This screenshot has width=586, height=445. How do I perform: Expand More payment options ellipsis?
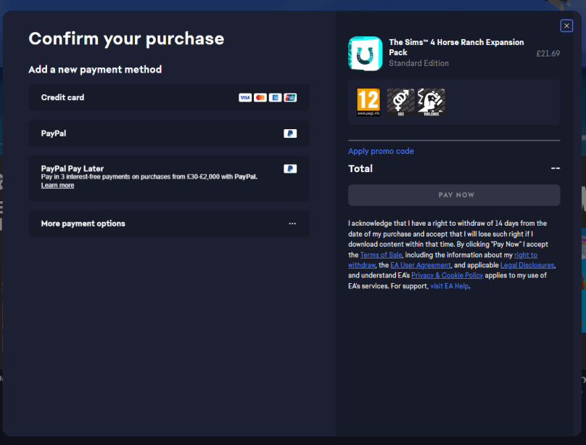[292, 224]
